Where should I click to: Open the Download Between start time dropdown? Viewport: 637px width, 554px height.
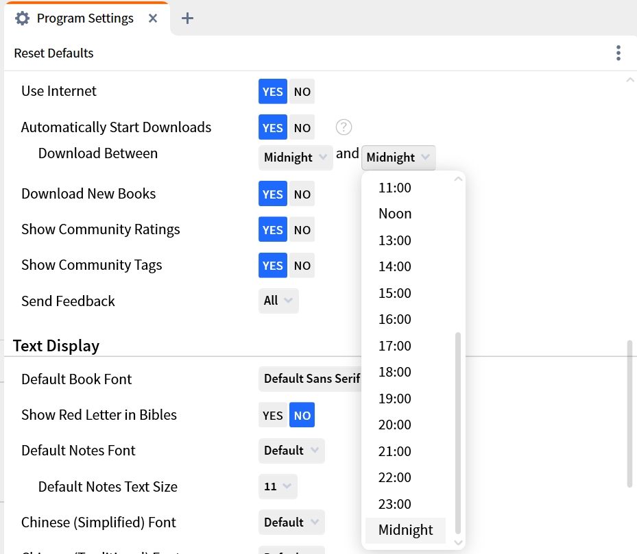coord(296,158)
